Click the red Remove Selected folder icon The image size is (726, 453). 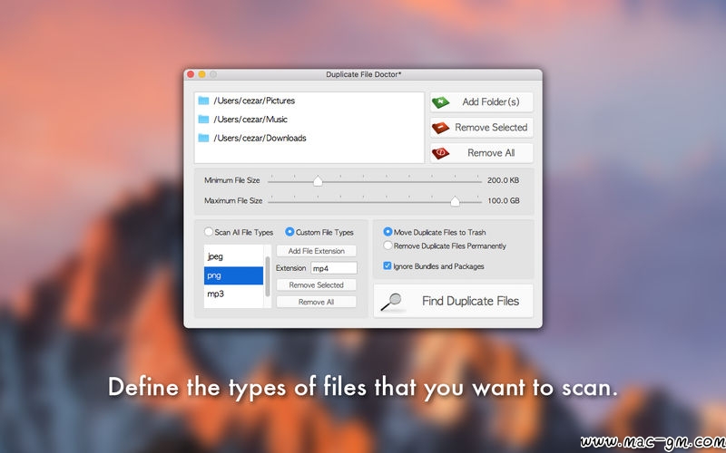click(x=440, y=128)
